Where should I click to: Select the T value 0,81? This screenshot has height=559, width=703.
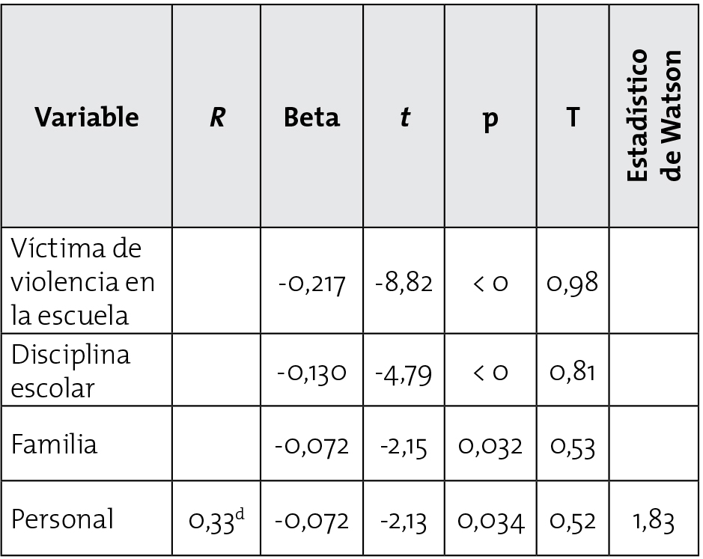click(573, 371)
